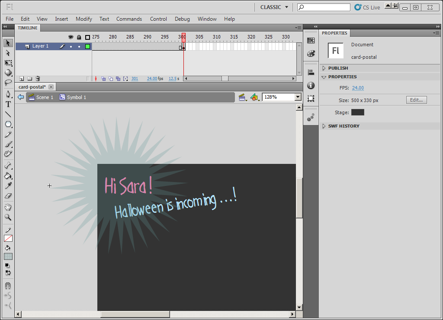Select the Paint Bucket tool
443x320 pixels.
(x=8, y=176)
